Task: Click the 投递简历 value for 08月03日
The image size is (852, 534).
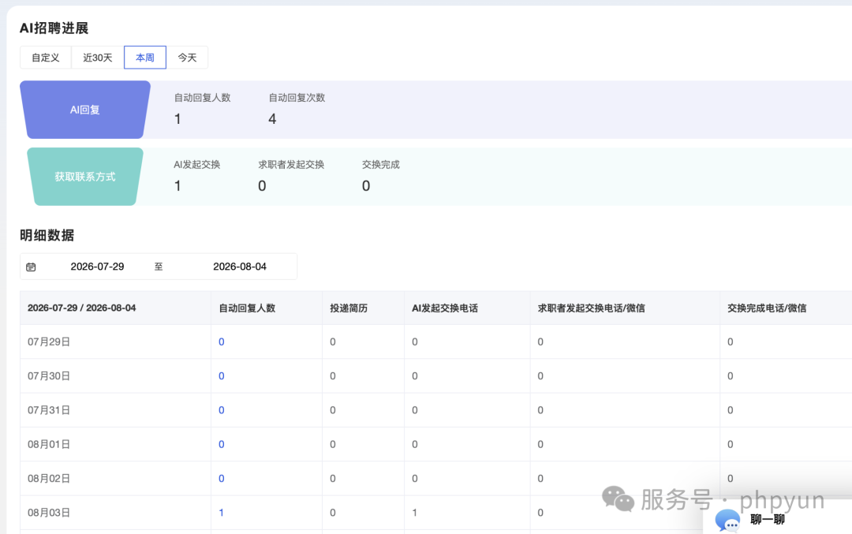Action: [x=333, y=513]
